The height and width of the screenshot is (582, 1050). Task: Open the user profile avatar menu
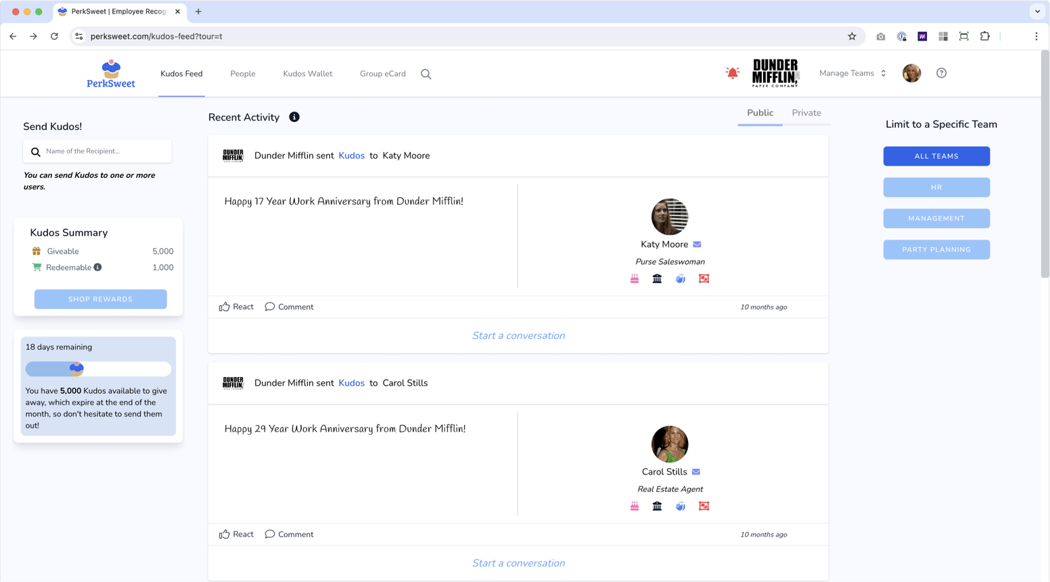click(x=911, y=73)
